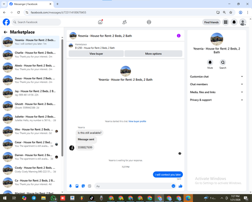Select Messenger | Facebook browser tab

click(x=31, y=4)
